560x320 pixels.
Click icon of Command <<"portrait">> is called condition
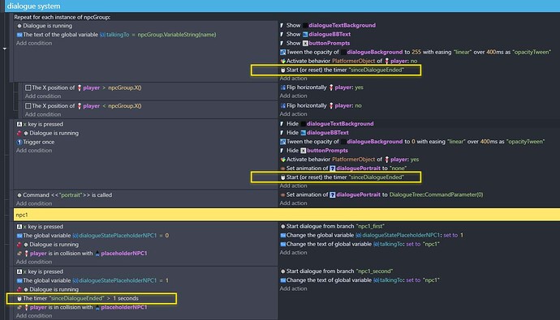pyautogui.click(x=19, y=195)
